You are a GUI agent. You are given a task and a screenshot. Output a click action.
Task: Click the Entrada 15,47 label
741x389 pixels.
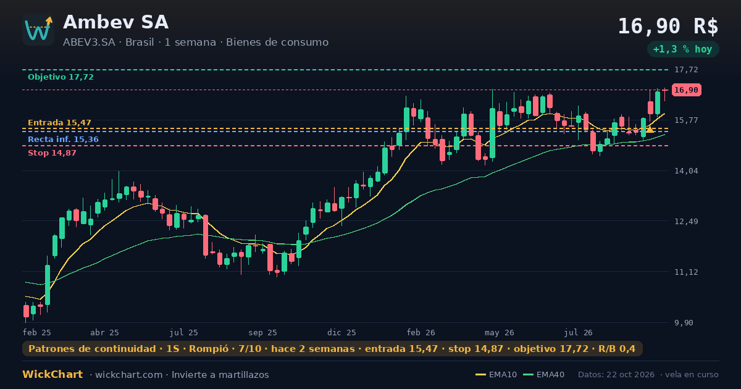coord(59,123)
